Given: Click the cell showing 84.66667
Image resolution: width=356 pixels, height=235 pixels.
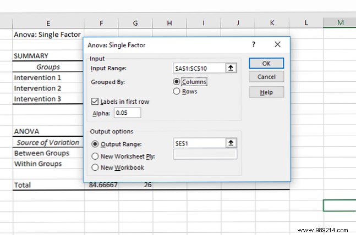Looking at the screenshot, I should 101,186.
